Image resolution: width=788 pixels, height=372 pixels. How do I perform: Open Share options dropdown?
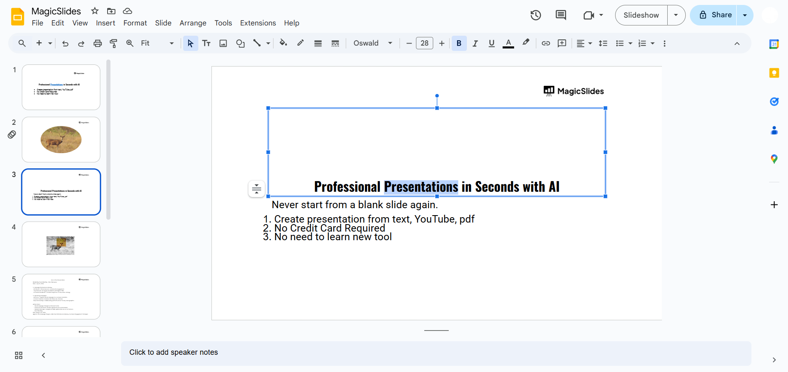tap(745, 15)
